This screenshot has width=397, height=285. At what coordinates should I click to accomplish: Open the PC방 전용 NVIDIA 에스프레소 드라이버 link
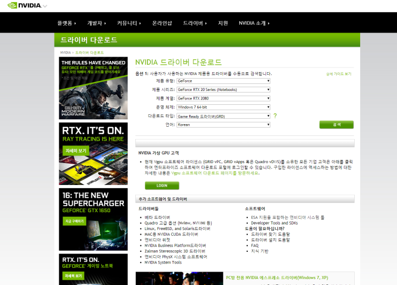277,278
